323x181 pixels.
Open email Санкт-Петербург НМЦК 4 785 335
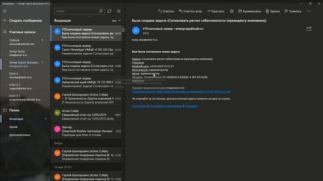coord(86,49)
